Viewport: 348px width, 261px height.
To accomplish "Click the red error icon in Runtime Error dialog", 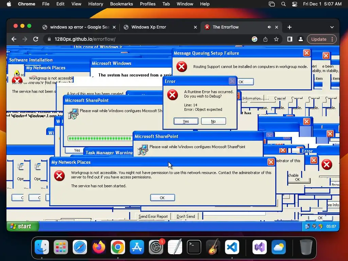I will coord(173,95).
